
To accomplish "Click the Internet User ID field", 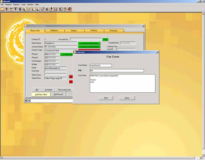I will click(x=126, y=49).
